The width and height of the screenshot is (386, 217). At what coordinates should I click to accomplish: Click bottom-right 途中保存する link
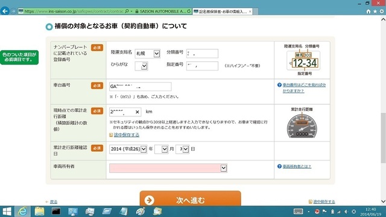pyautogui.click(x=324, y=201)
